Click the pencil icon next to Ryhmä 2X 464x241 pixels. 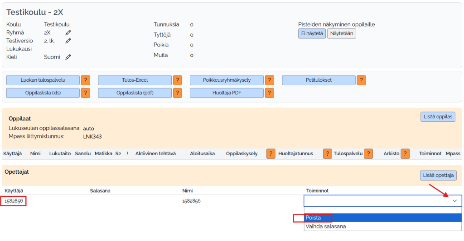(x=68, y=32)
